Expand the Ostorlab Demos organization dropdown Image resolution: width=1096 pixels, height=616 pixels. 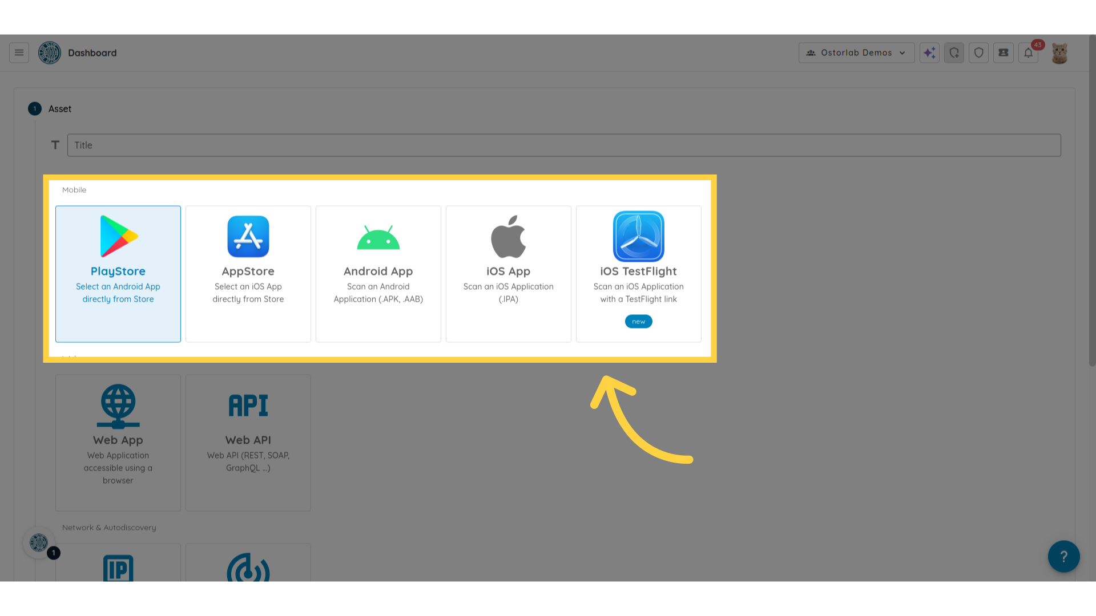click(856, 52)
